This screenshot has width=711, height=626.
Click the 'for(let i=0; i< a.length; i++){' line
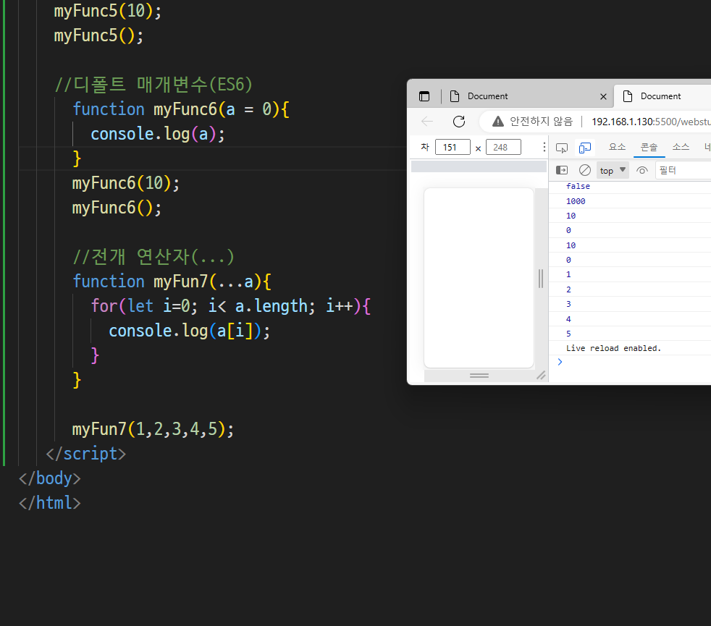tap(231, 306)
